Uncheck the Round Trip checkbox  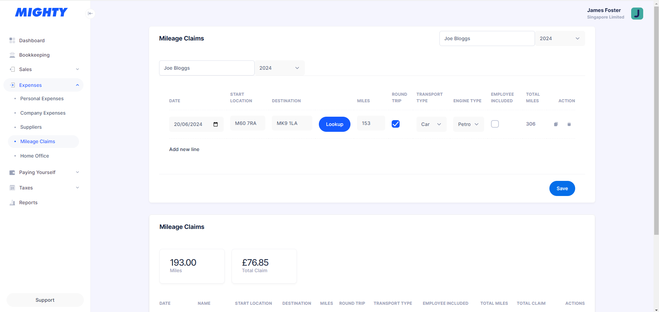tap(395, 124)
